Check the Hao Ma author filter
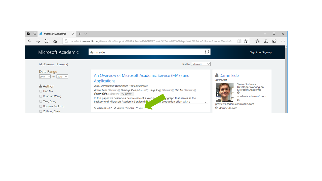The height and width of the screenshot is (181, 322). pos(41,91)
